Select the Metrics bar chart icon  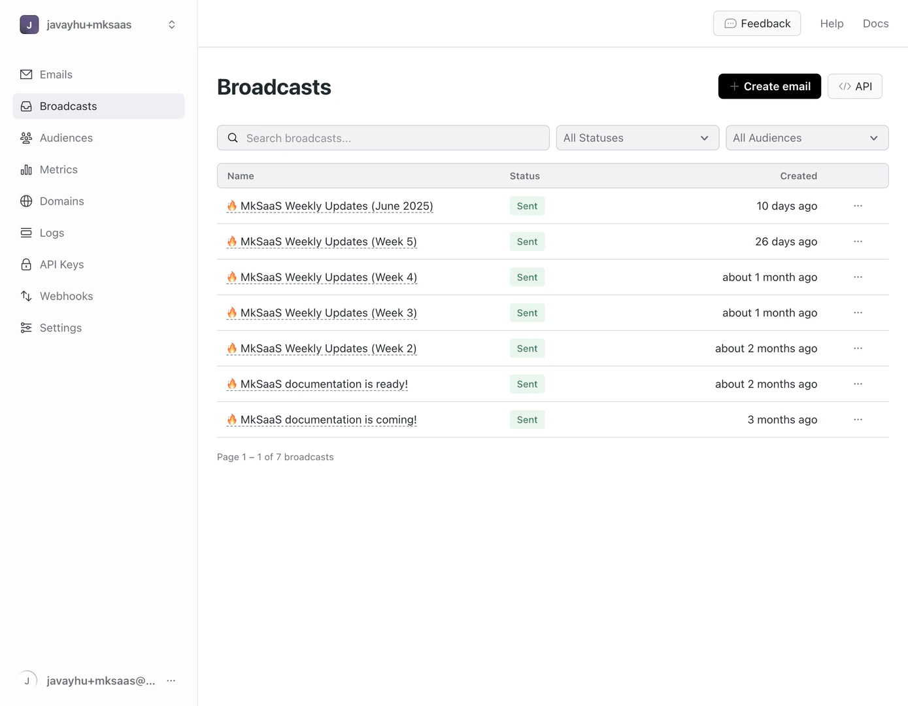tap(26, 169)
